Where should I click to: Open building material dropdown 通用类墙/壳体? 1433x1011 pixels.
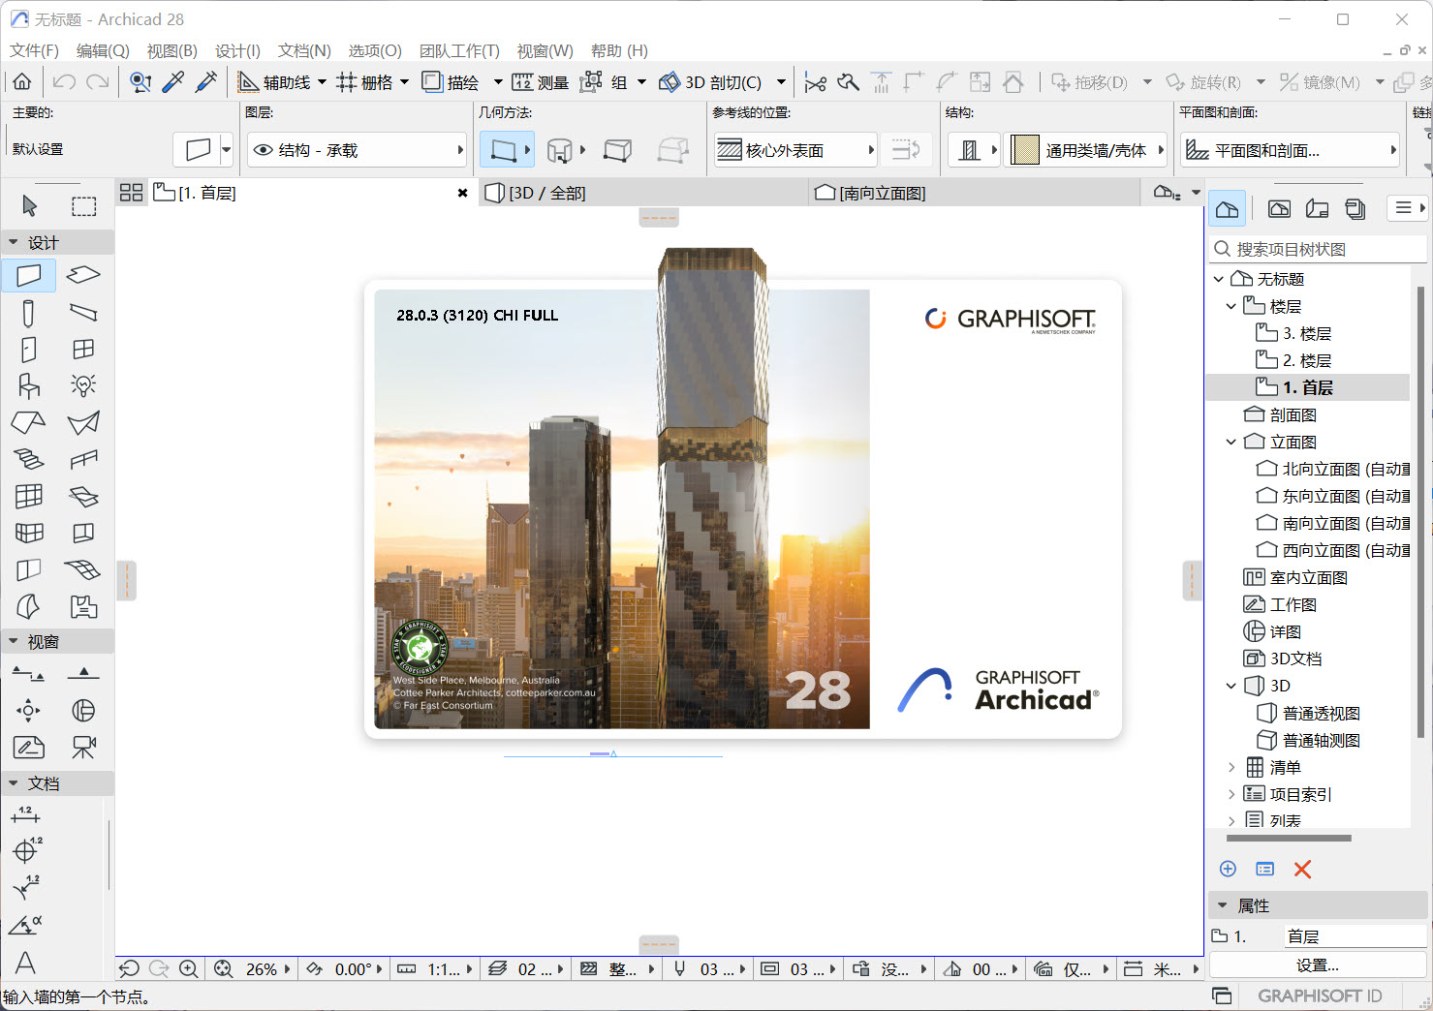[1085, 150]
